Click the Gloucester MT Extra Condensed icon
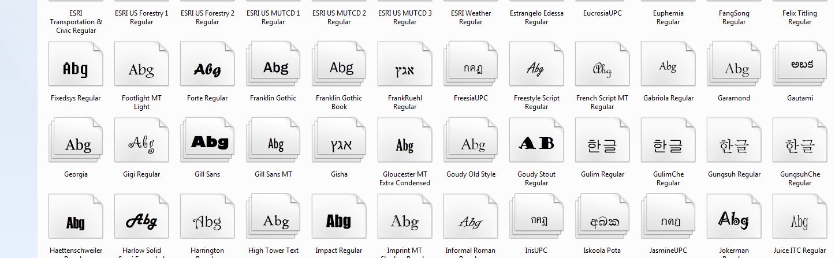 (405, 141)
